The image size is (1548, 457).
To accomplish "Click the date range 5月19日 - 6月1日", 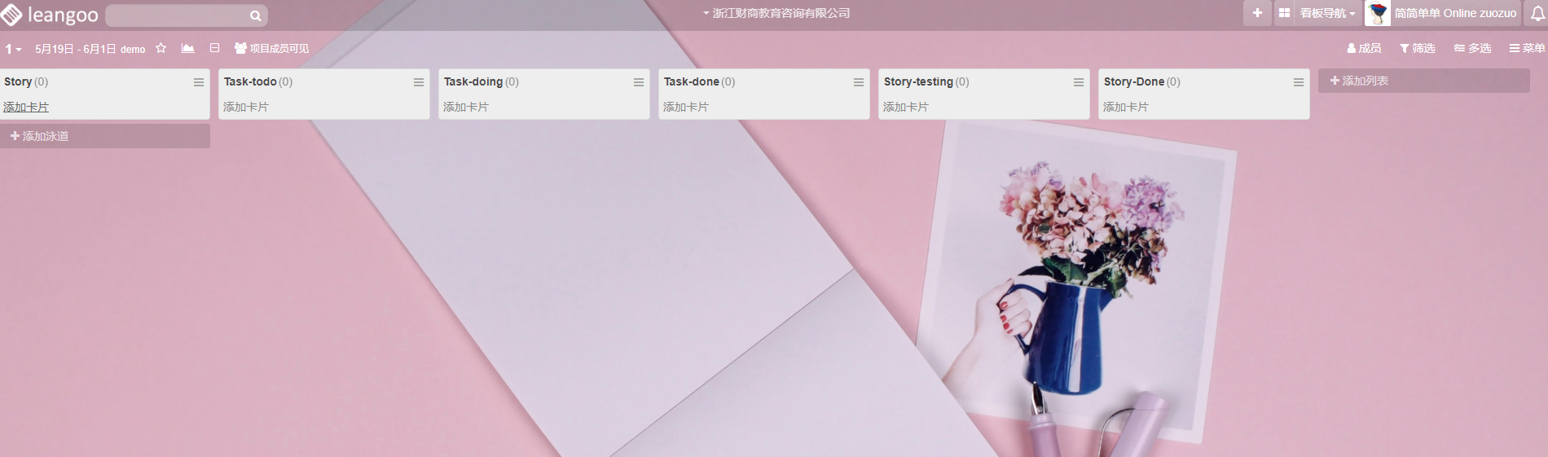I will coord(75,49).
